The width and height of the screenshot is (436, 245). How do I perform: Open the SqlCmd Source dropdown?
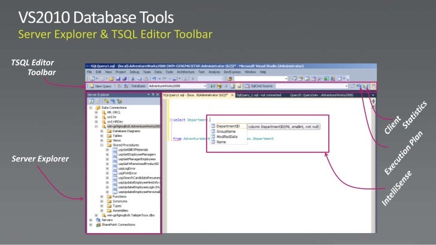pos(311,86)
